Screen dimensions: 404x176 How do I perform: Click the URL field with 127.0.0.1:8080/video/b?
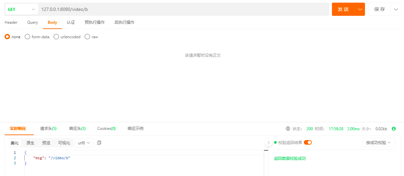pyautogui.click(x=183, y=9)
